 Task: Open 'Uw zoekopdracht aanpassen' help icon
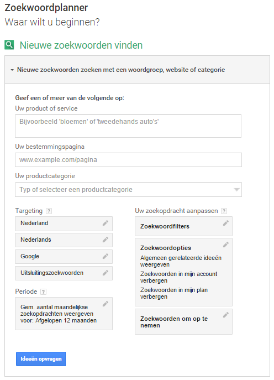tap(224, 211)
